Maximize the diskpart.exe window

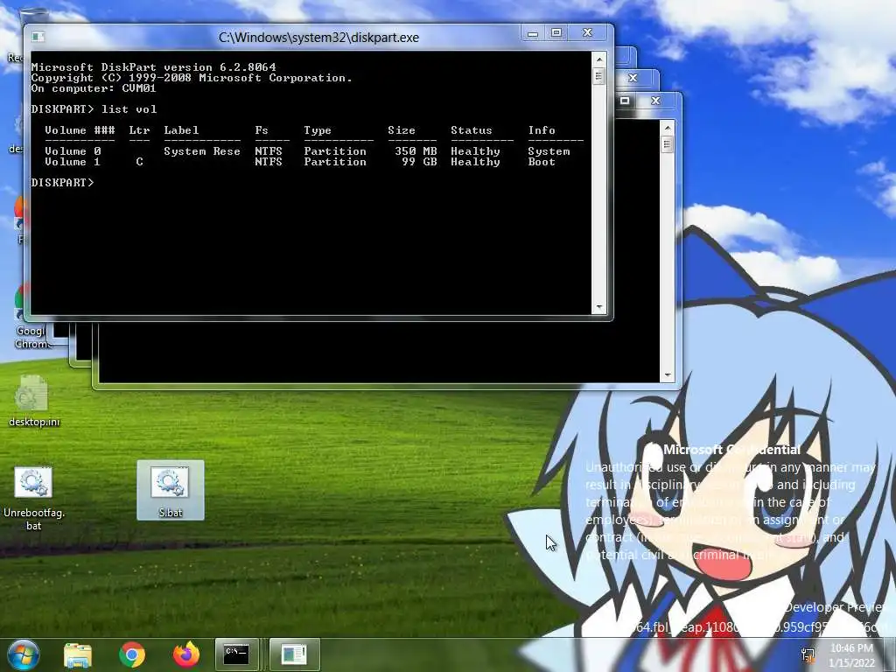[x=556, y=33]
